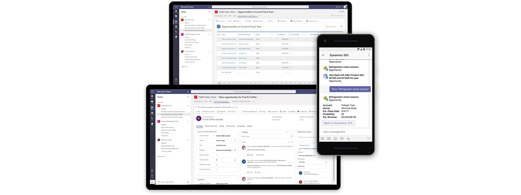Open Calendar icon in bottom window left rail
Image resolution: width=521 pixels, height=195 pixels.
click(152, 113)
